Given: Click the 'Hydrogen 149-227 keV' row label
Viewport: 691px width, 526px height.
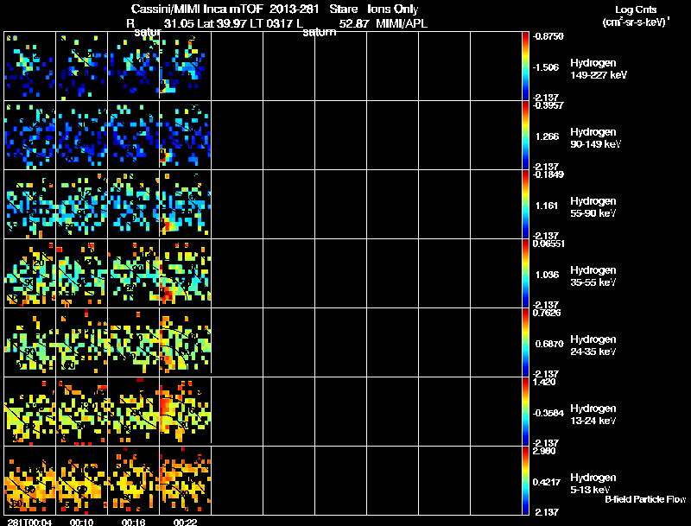Looking at the screenshot, I should coord(598,69).
